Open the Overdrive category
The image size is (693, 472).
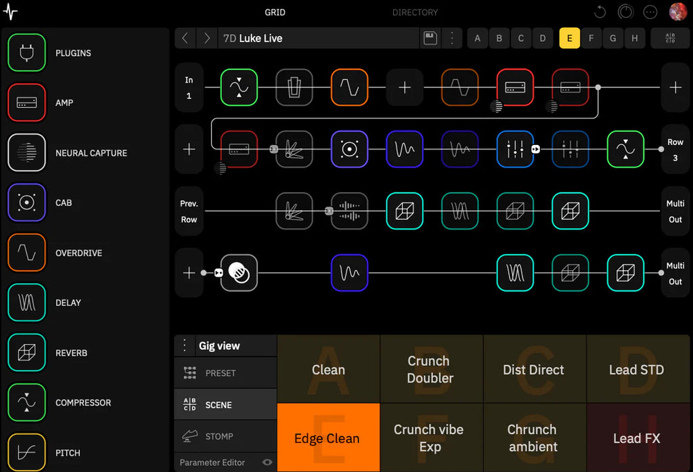tap(26, 253)
